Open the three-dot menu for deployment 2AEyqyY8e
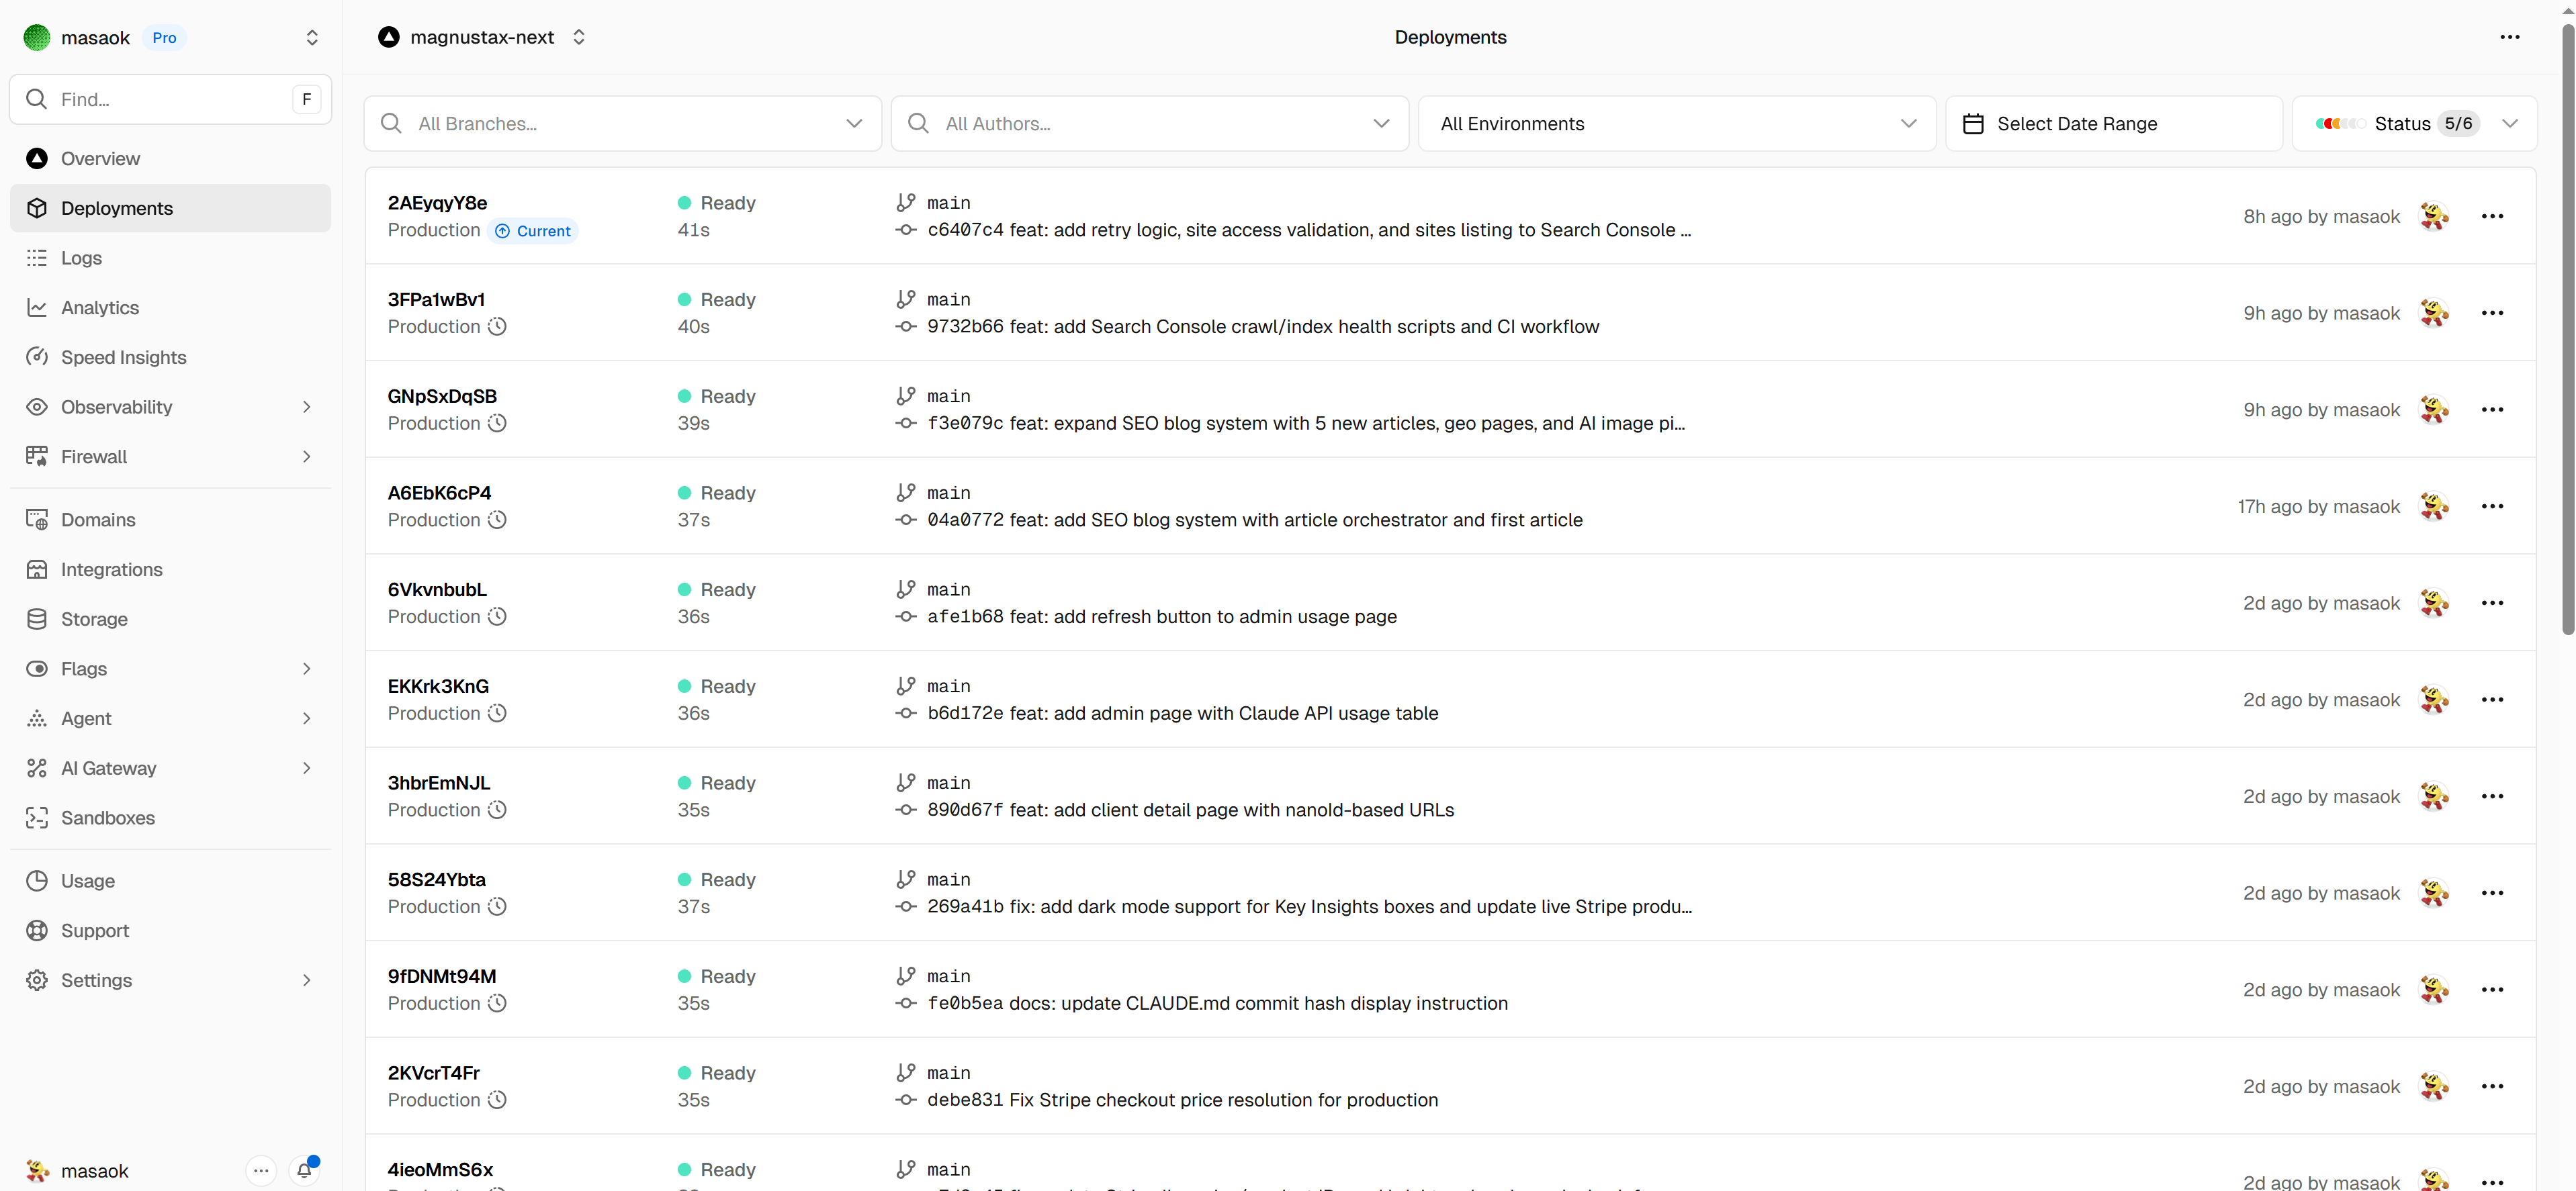 pyautogui.click(x=2491, y=217)
